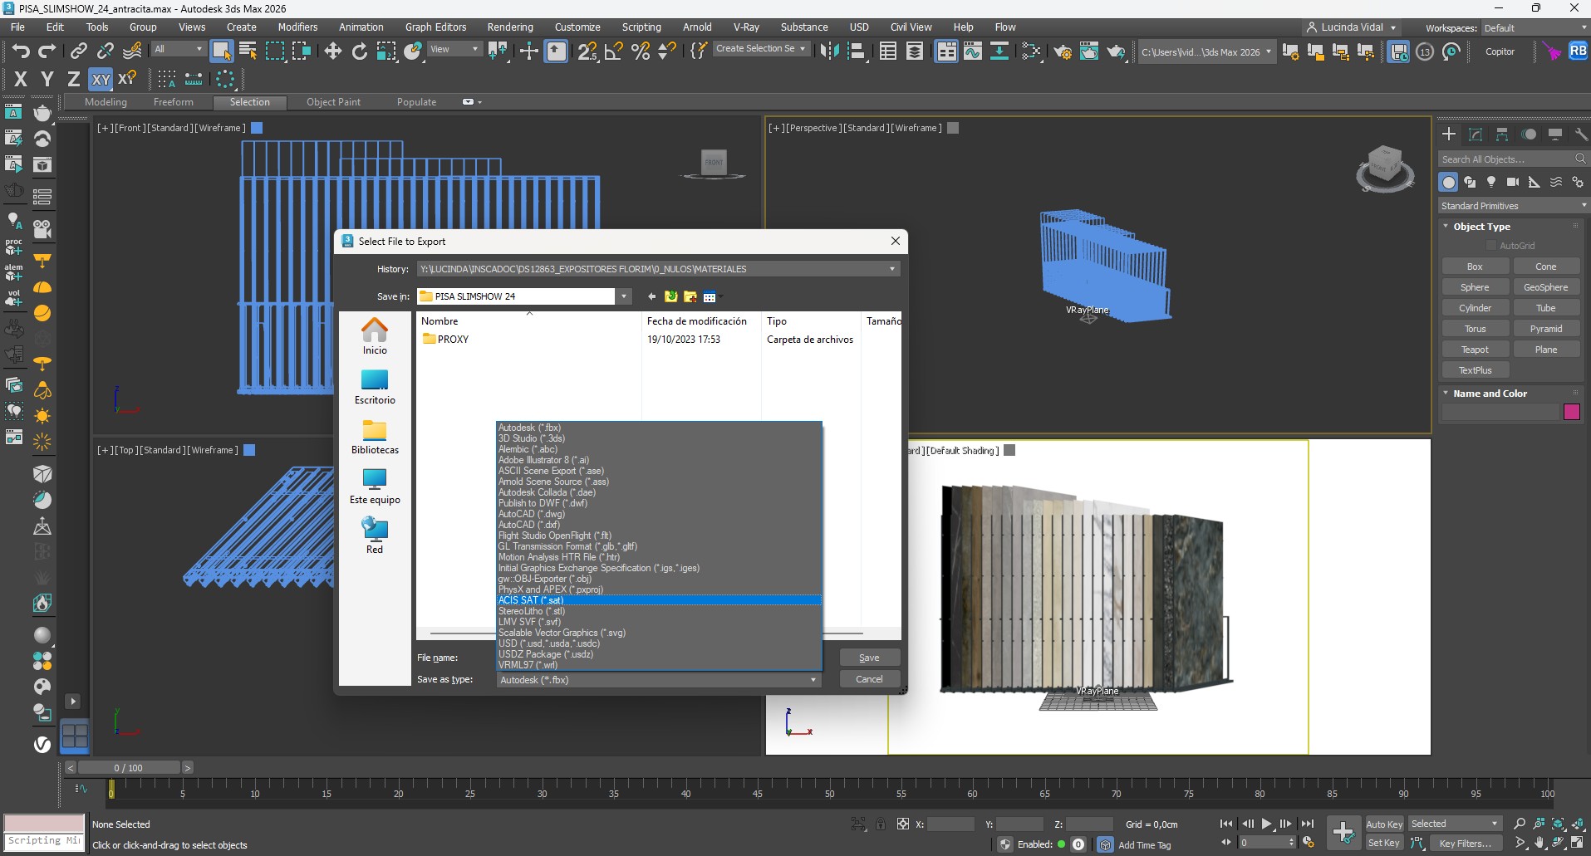This screenshot has height=856, width=1591.
Task: Click the 0 / 100 time slider
Action: coord(129,768)
